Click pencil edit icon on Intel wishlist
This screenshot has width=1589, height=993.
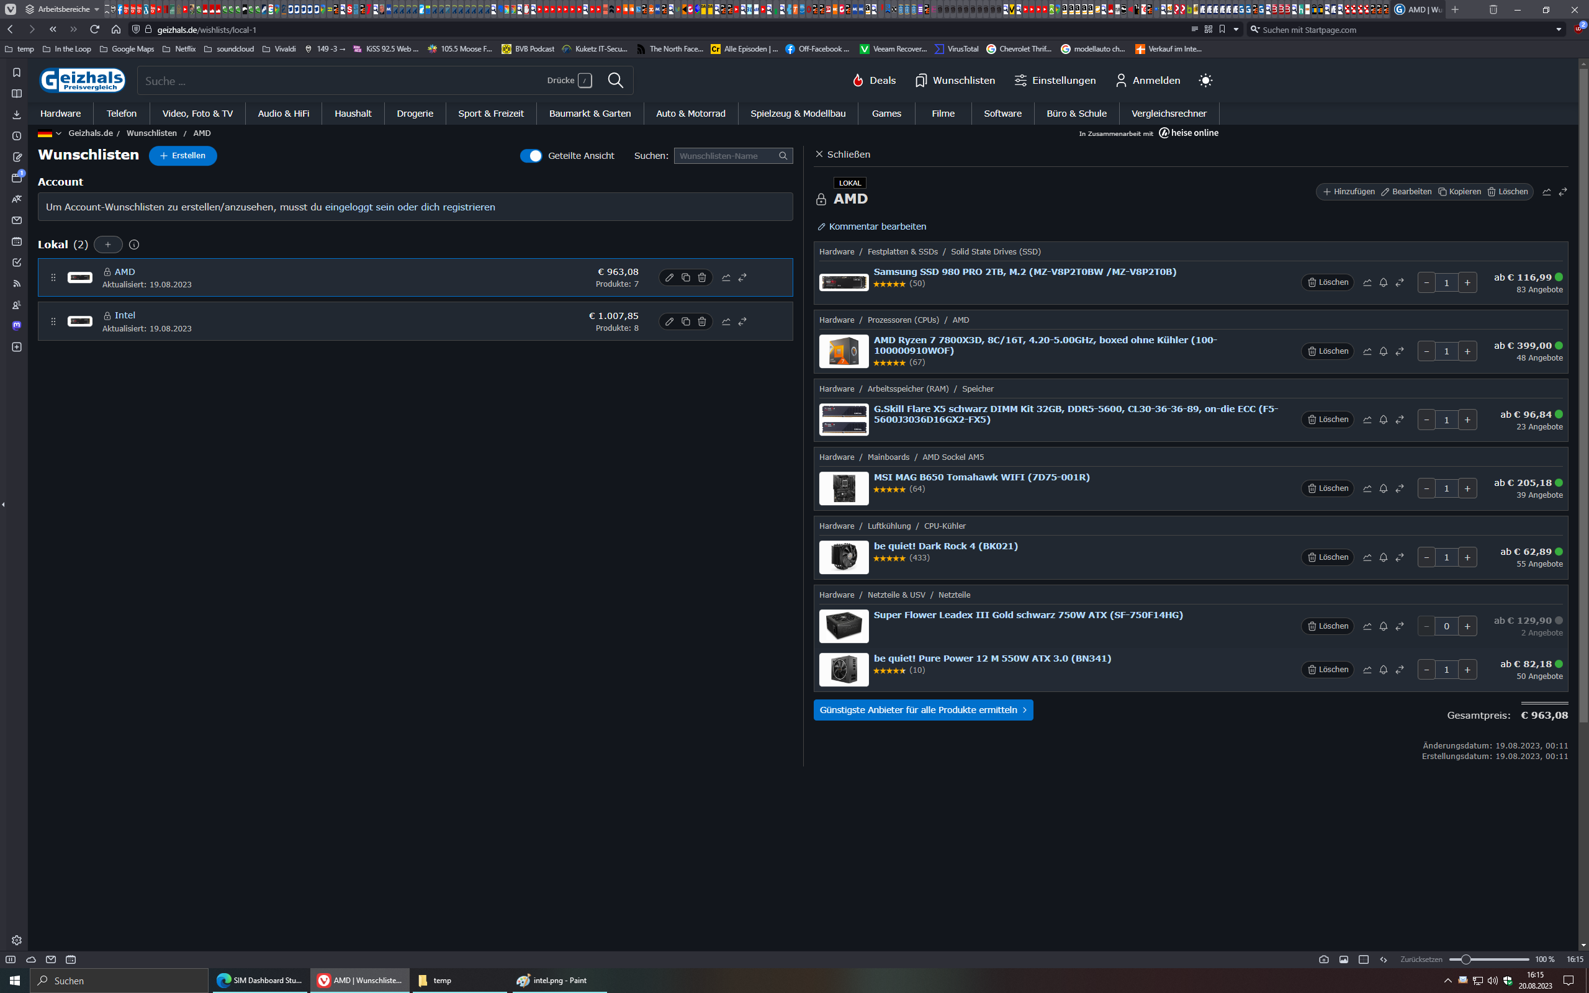[669, 322]
